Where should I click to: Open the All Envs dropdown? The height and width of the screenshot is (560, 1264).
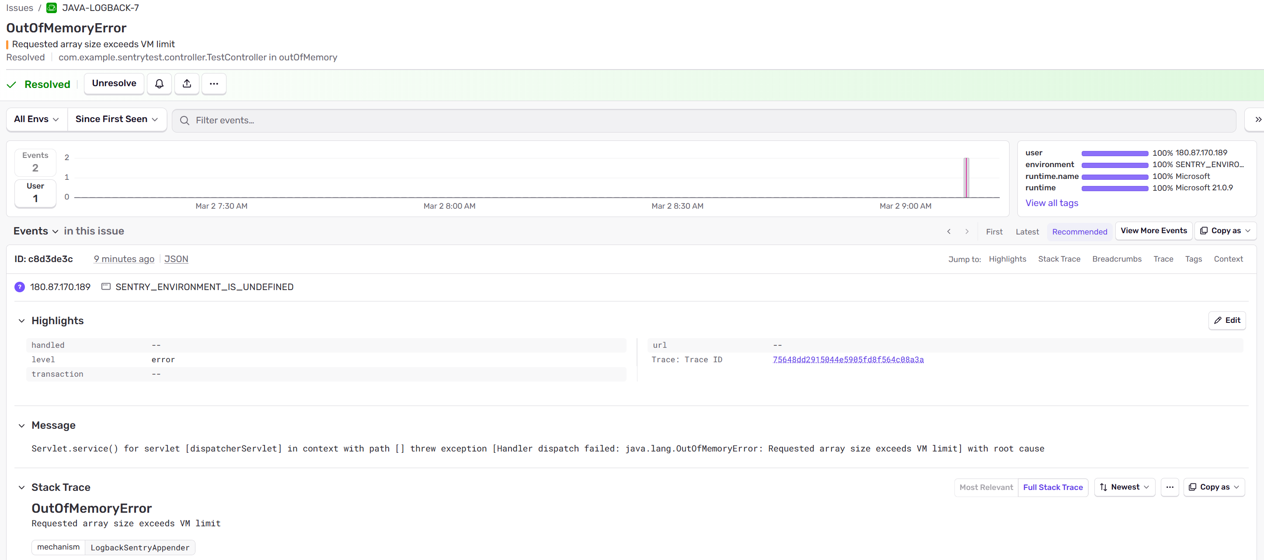(36, 119)
